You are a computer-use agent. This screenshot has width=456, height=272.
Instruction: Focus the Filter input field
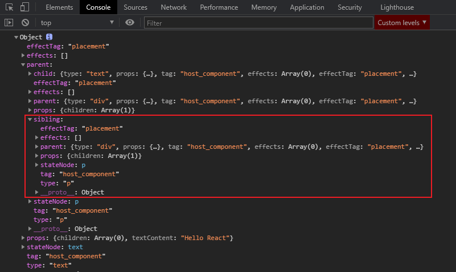[258, 23]
